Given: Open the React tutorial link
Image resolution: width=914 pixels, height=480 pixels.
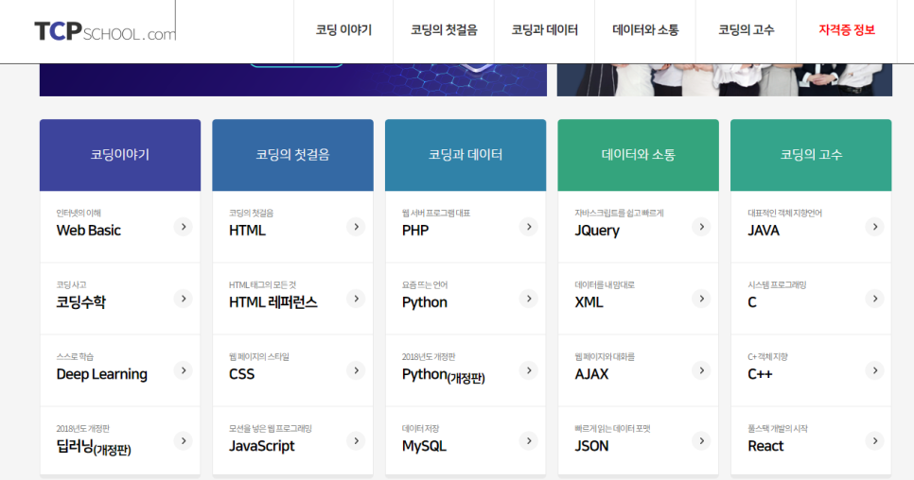Looking at the screenshot, I should pyautogui.click(x=766, y=446).
